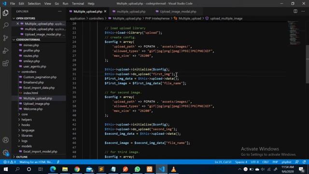The image size is (309, 174).
Task: Change PHP language mode
Action: [x=275, y=162]
